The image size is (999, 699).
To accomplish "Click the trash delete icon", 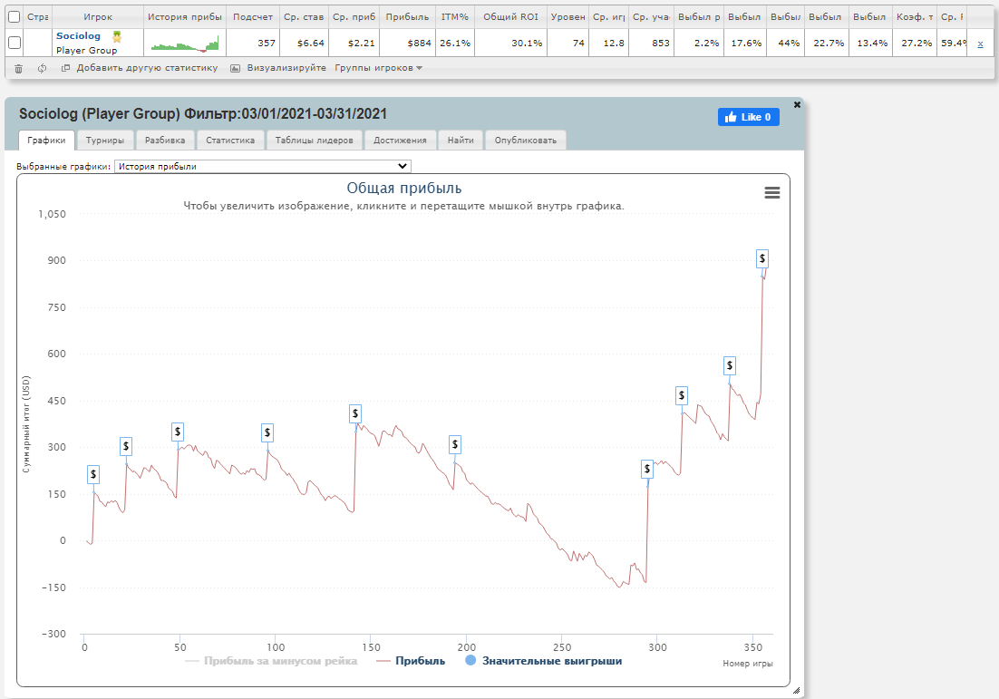I will tap(18, 69).
